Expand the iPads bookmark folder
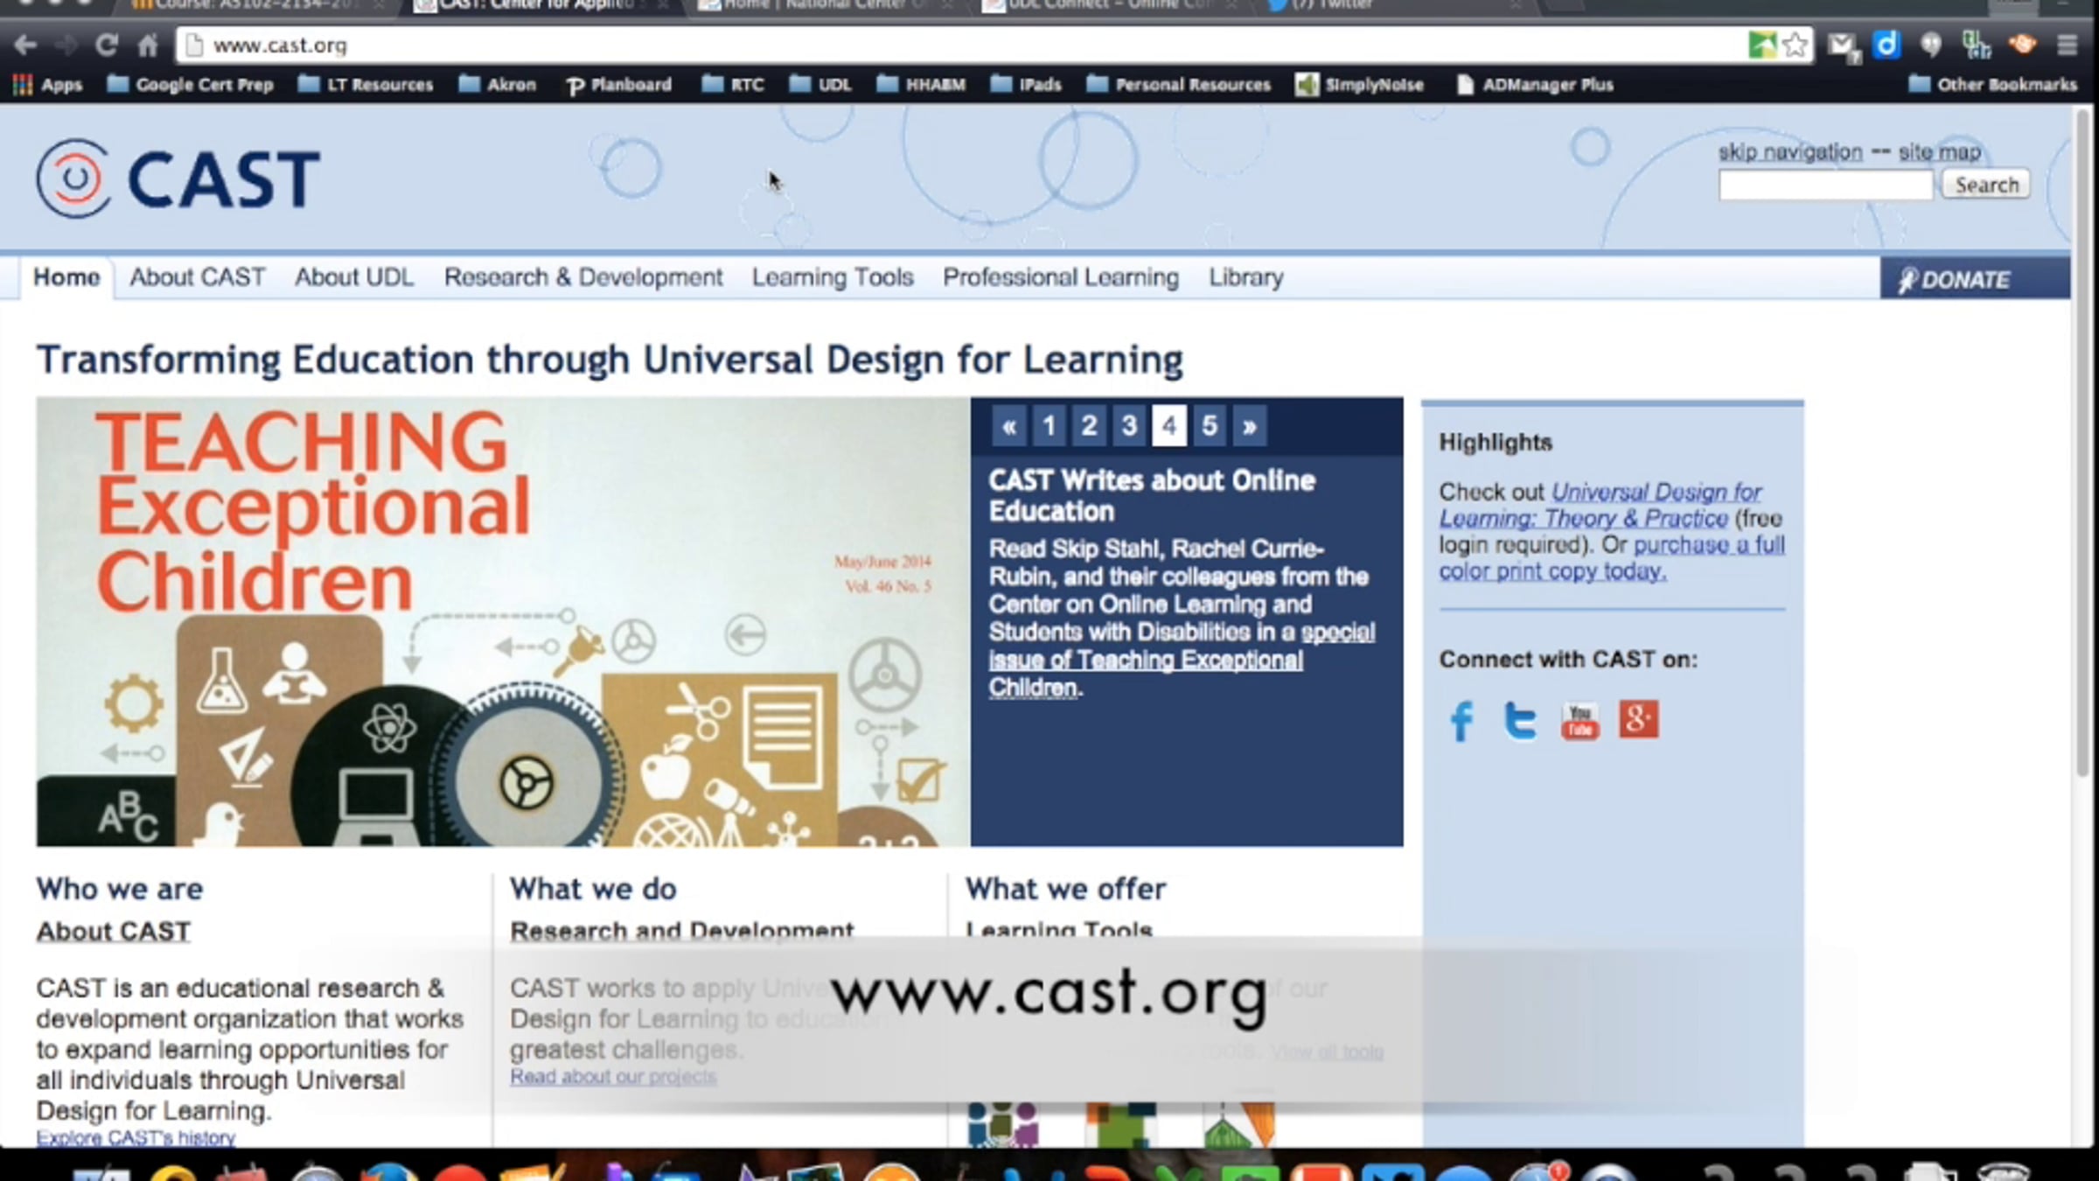This screenshot has height=1181, width=2099. [x=1025, y=85]
